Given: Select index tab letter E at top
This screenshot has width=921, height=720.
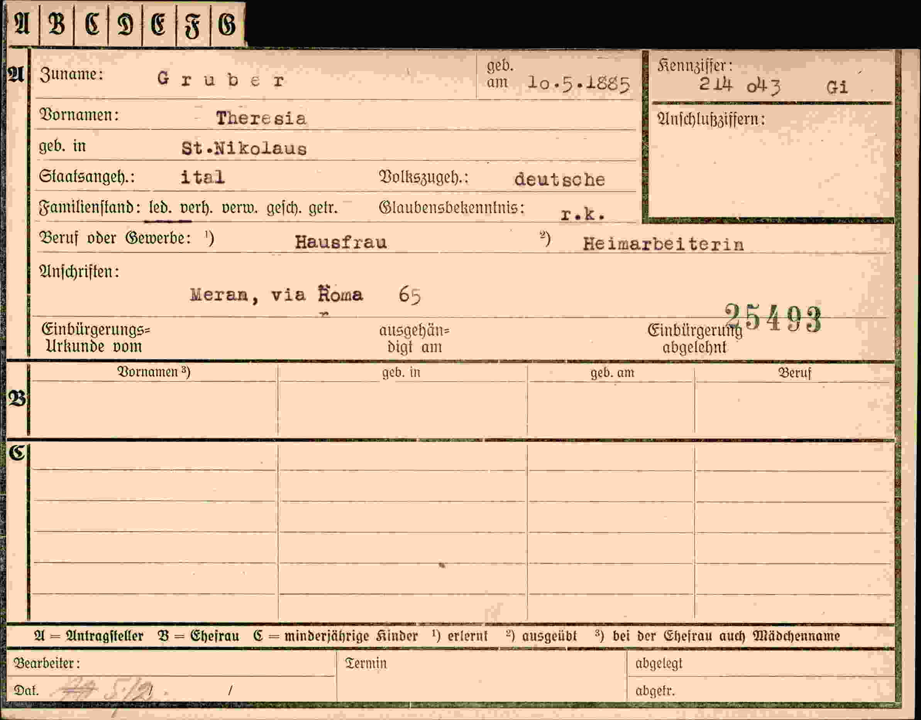Looking at the screenshot, I should coord(159,24).
